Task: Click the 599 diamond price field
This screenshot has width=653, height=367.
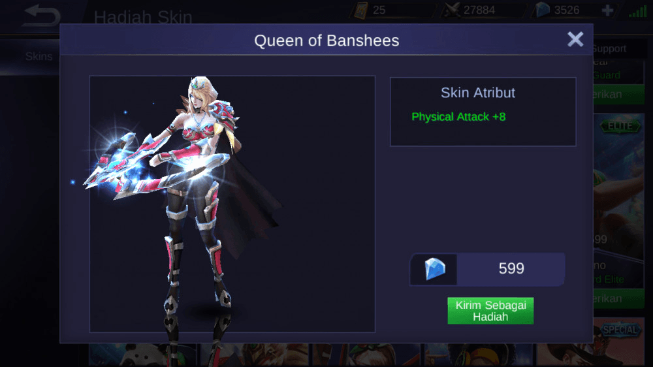Action: 487,268
